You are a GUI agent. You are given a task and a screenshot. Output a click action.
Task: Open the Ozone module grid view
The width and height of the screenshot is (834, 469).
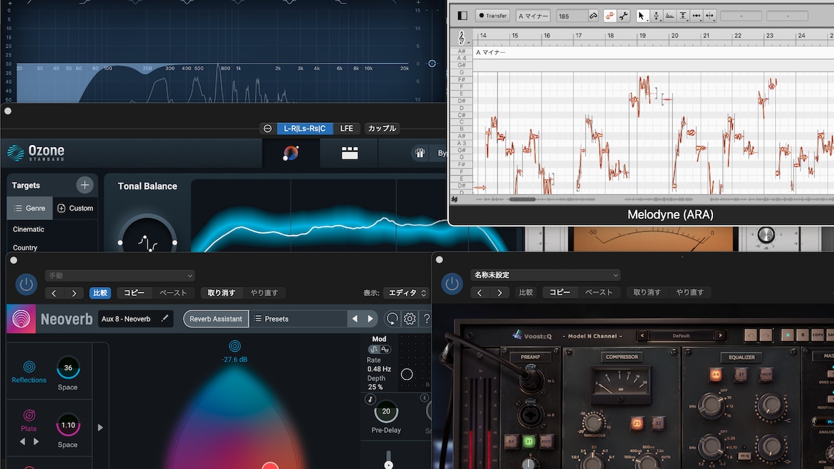tap(350, 153)
